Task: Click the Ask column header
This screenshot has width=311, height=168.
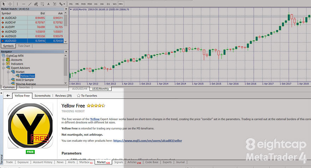Action: (54, 13)
